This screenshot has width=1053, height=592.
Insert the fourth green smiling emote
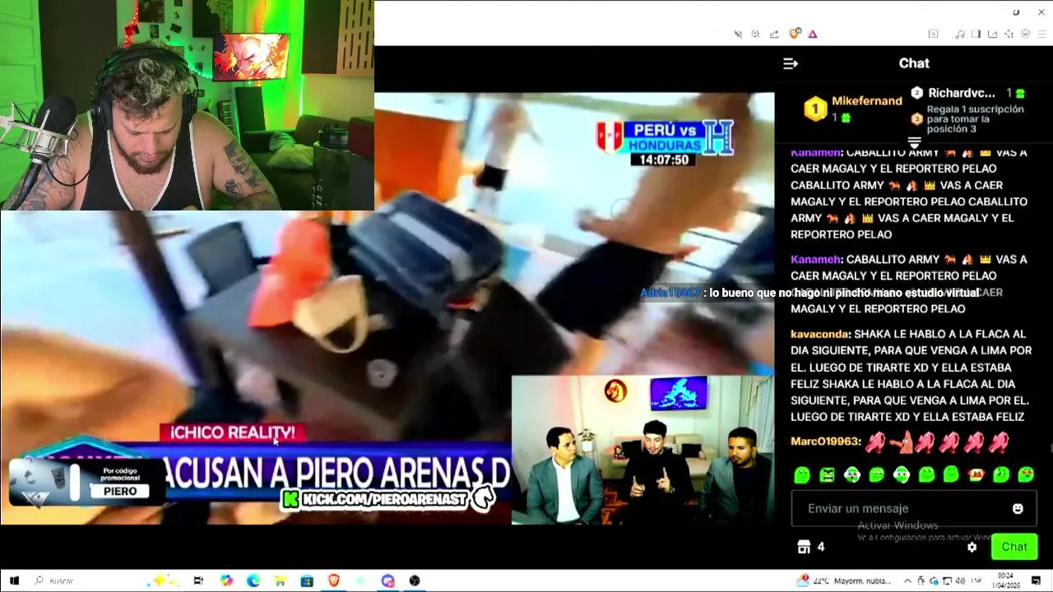pos(877,474)
